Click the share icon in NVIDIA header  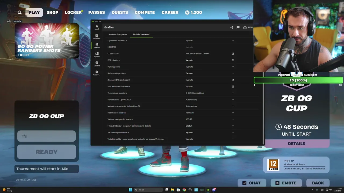click(232, 27)
